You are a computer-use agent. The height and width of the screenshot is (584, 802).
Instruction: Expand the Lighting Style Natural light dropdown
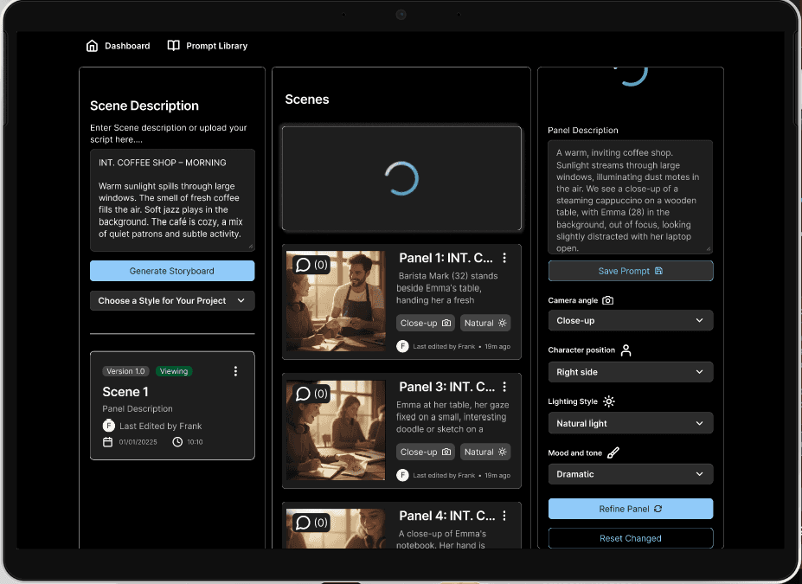[631, 423]
